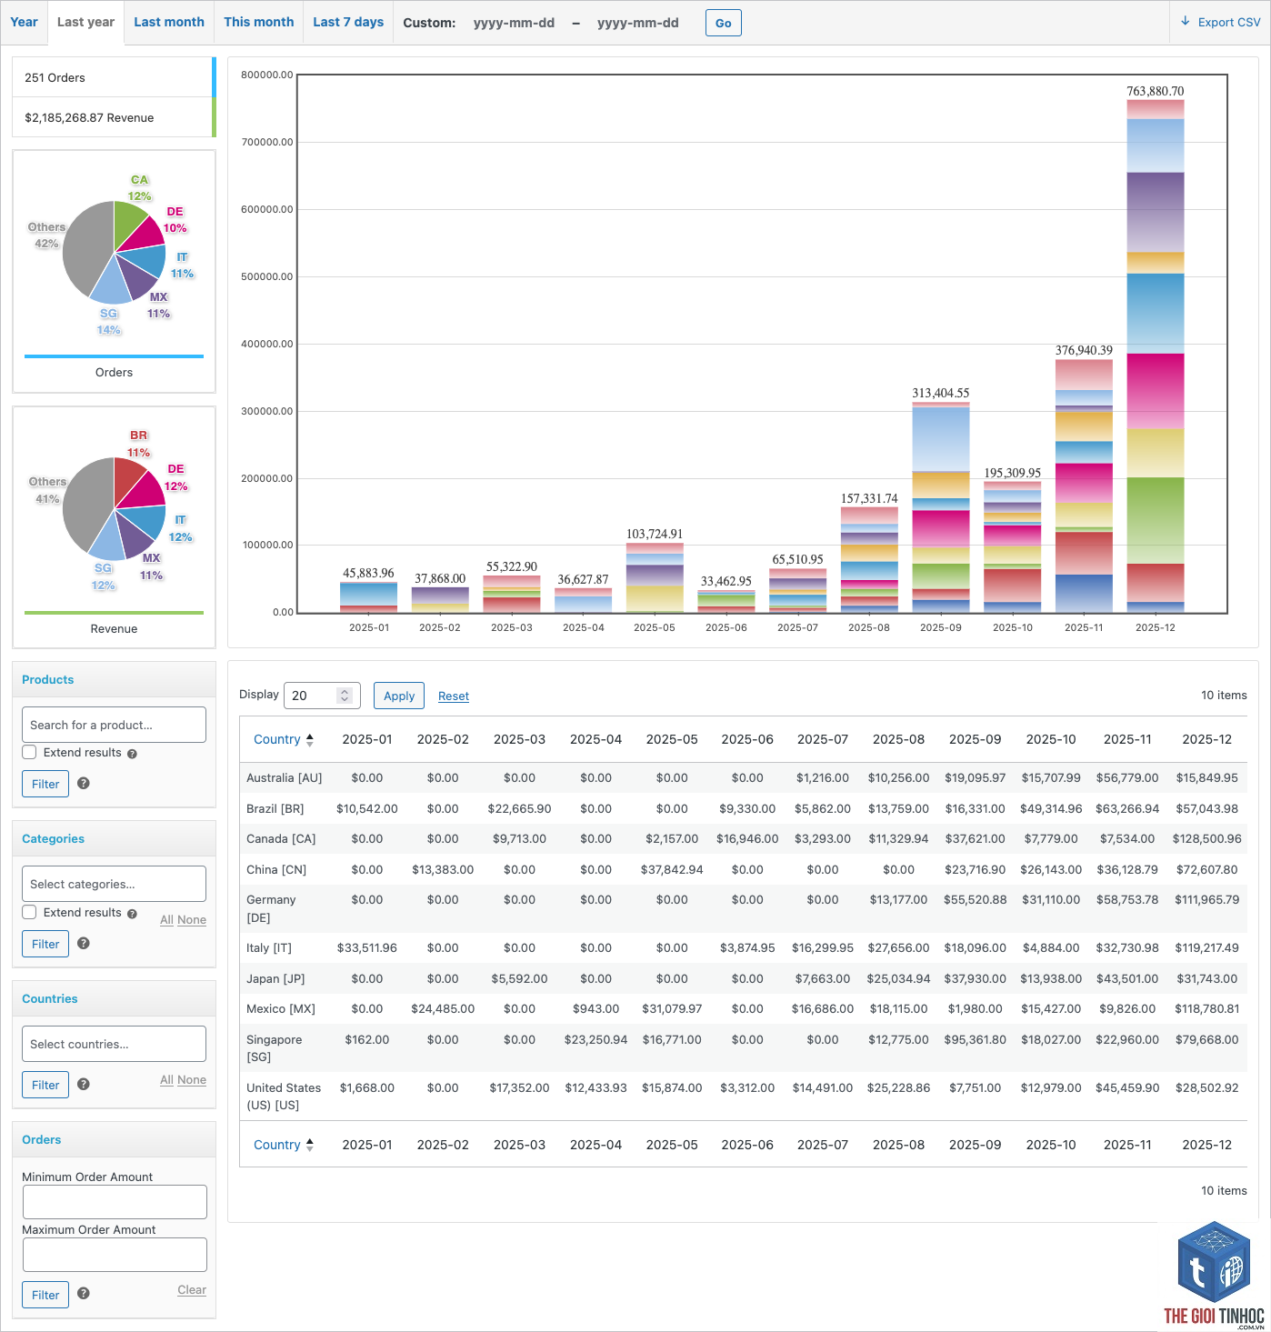Click the Categories Filter button
This screenshot has width=1271, height=1332.
tap(45, 944)
